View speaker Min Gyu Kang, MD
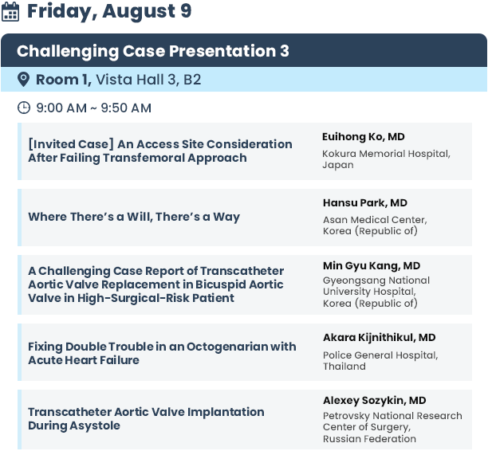Screen dimensions: 488x451 coord(372,265)
